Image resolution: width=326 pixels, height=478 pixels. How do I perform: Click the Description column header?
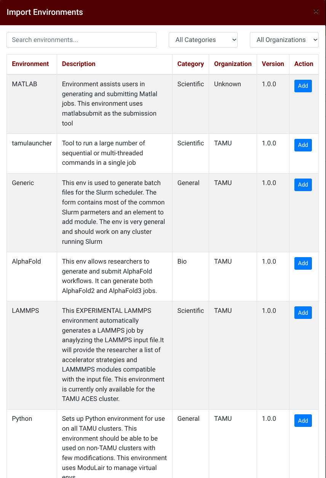78,64
